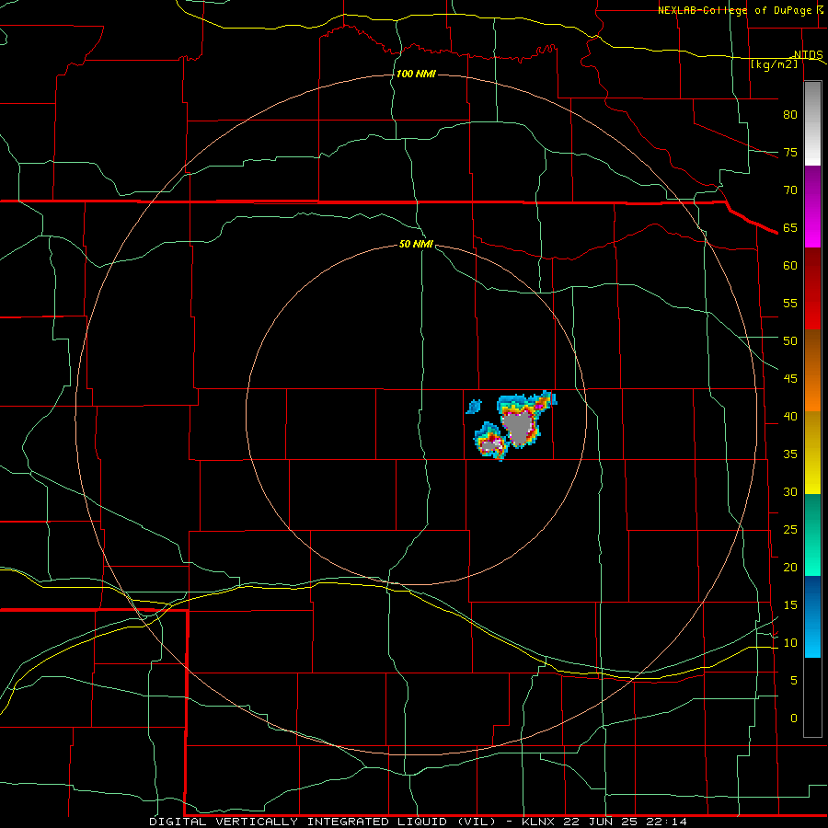Click the 75 value on the VIL scale
This screenshot has height=828, width=828.
(790, 152)
